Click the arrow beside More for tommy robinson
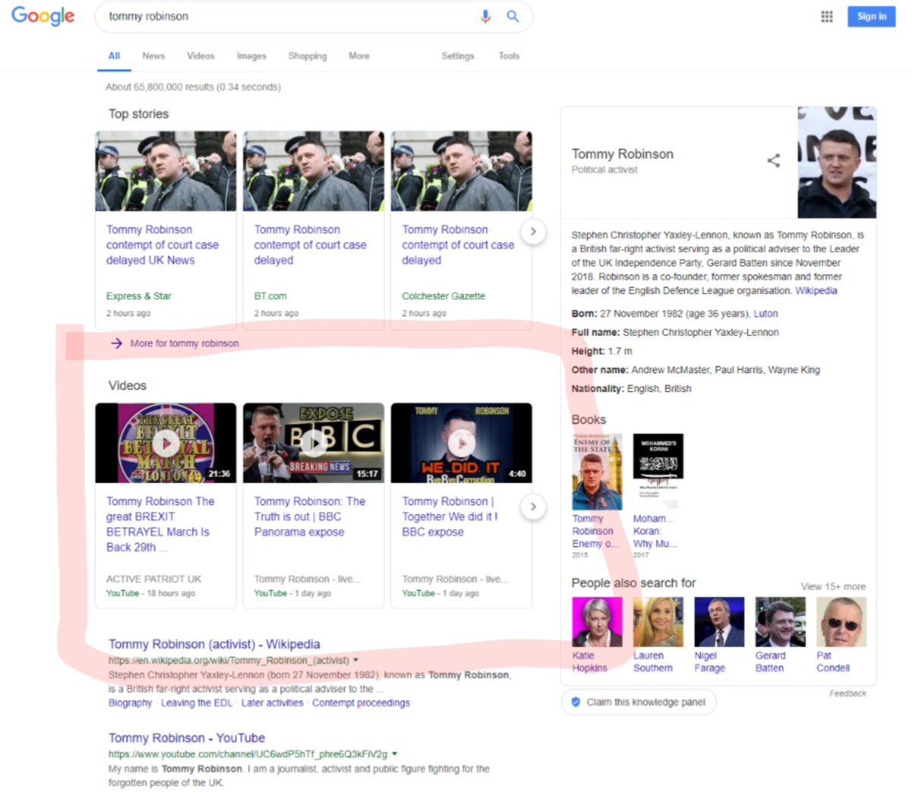The width and height of the screenshot is (912, 796). pyautogui.click(x=116, y=343)
